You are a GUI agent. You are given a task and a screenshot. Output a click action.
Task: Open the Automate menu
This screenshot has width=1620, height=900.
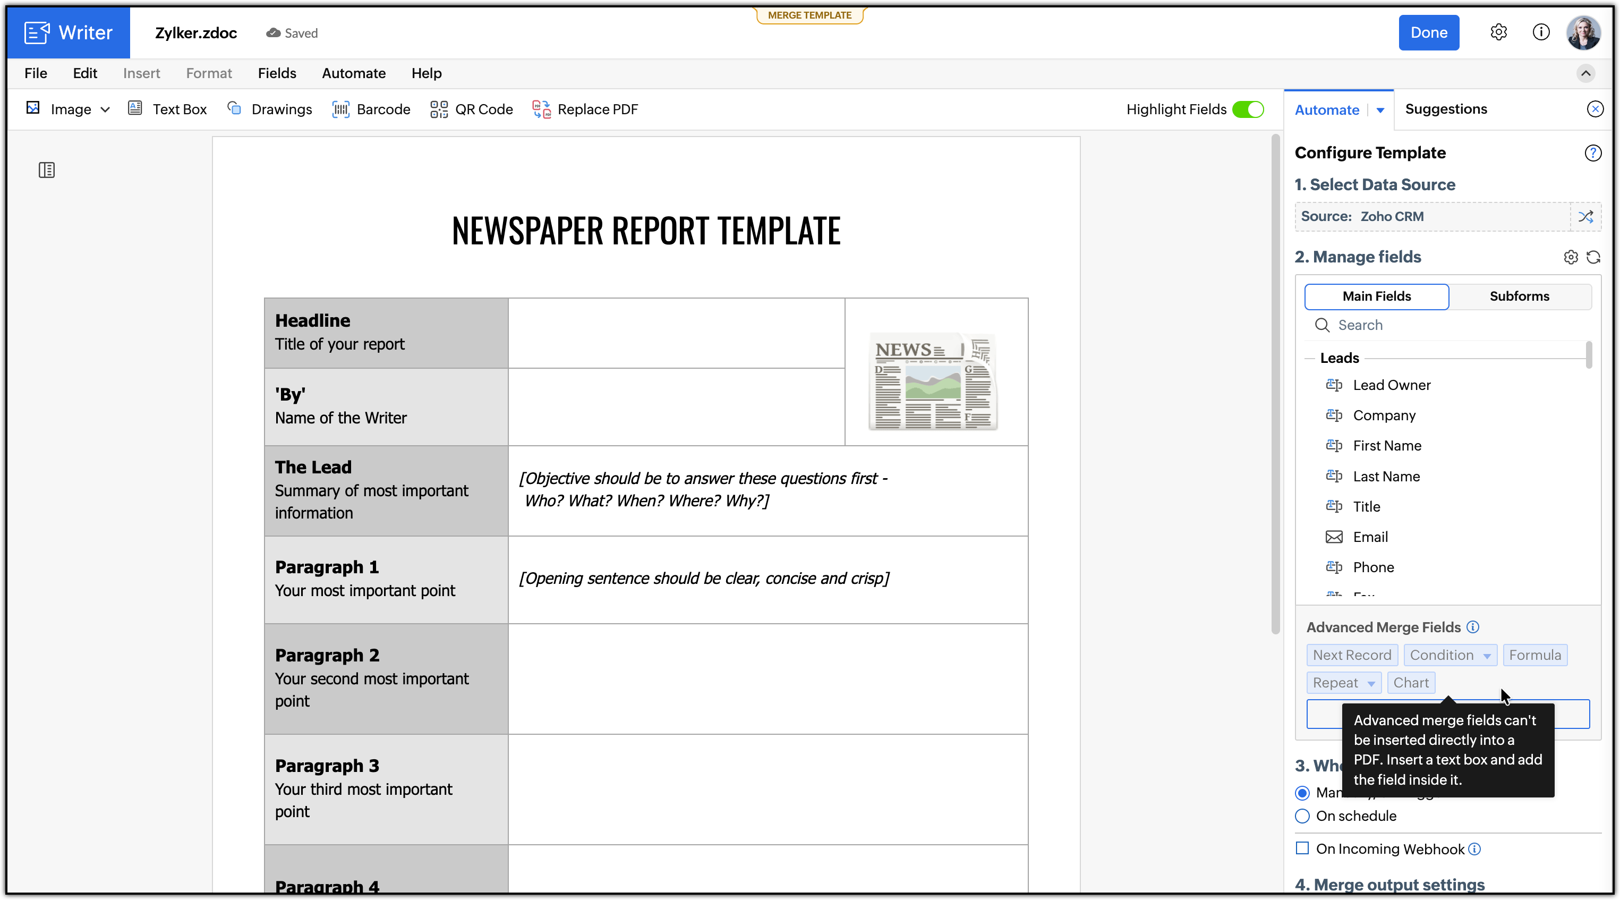coord(353,74)
